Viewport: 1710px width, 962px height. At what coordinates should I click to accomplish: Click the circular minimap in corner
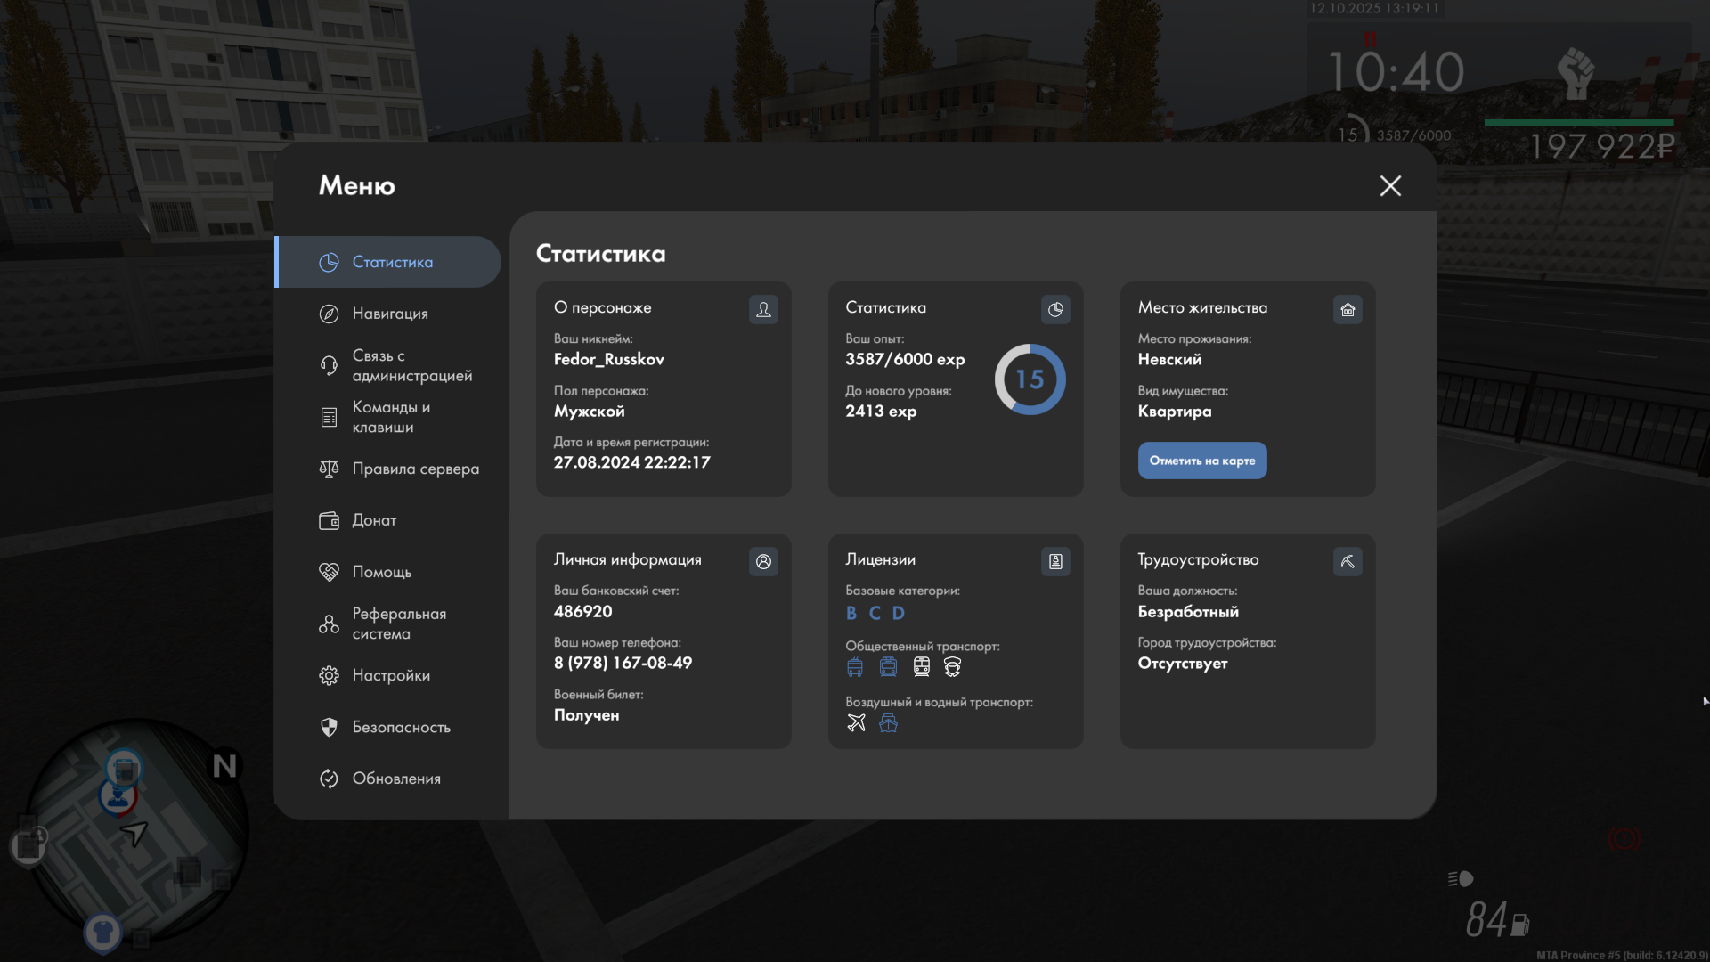[x=134, y=833]
